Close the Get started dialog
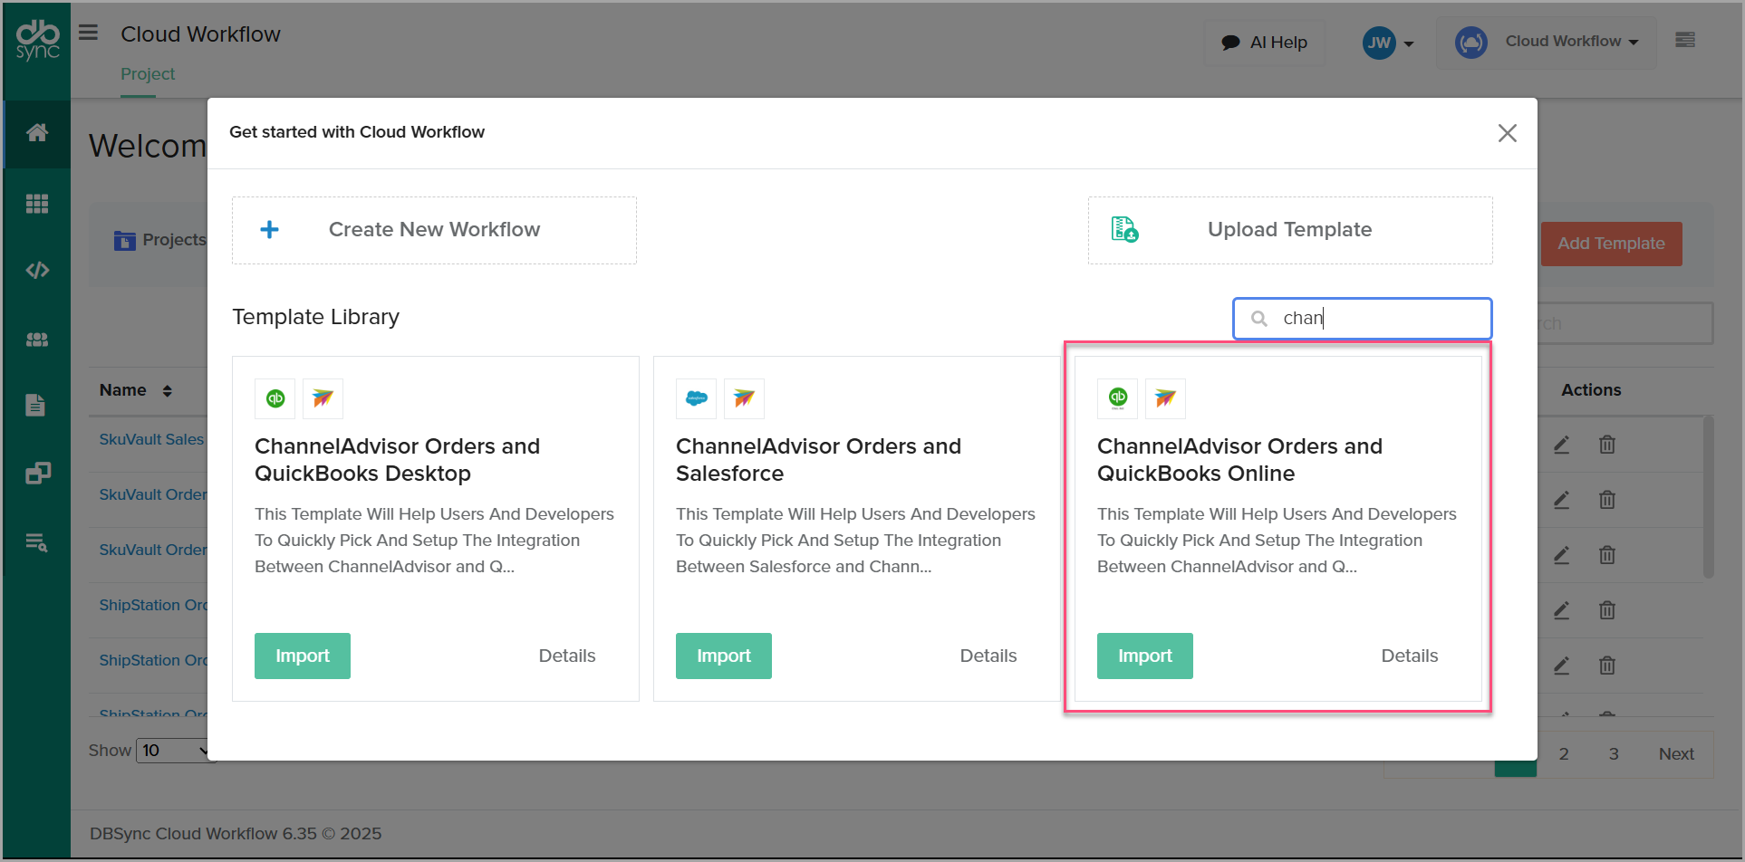 pyautogui.click(x=1507, y=133)
